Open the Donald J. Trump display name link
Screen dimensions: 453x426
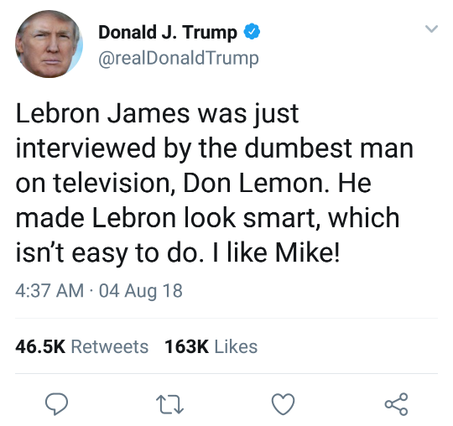[x=168, y=32]
